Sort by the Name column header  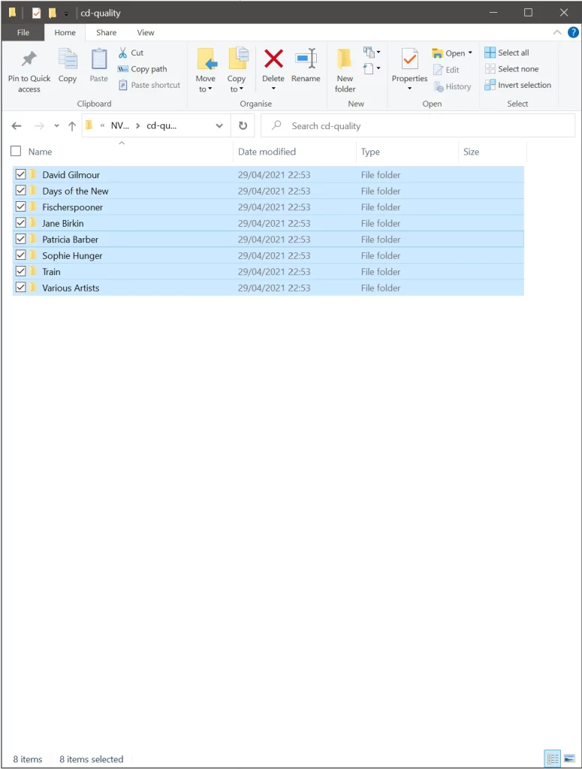point(41,152)
